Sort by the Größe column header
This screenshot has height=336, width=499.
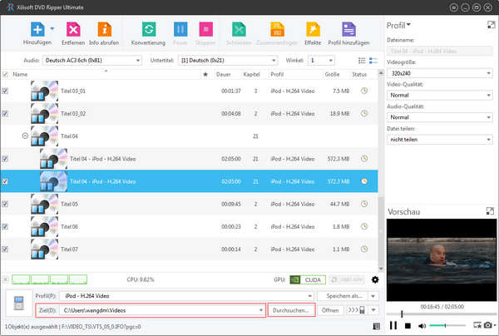[x=336, y=75]
